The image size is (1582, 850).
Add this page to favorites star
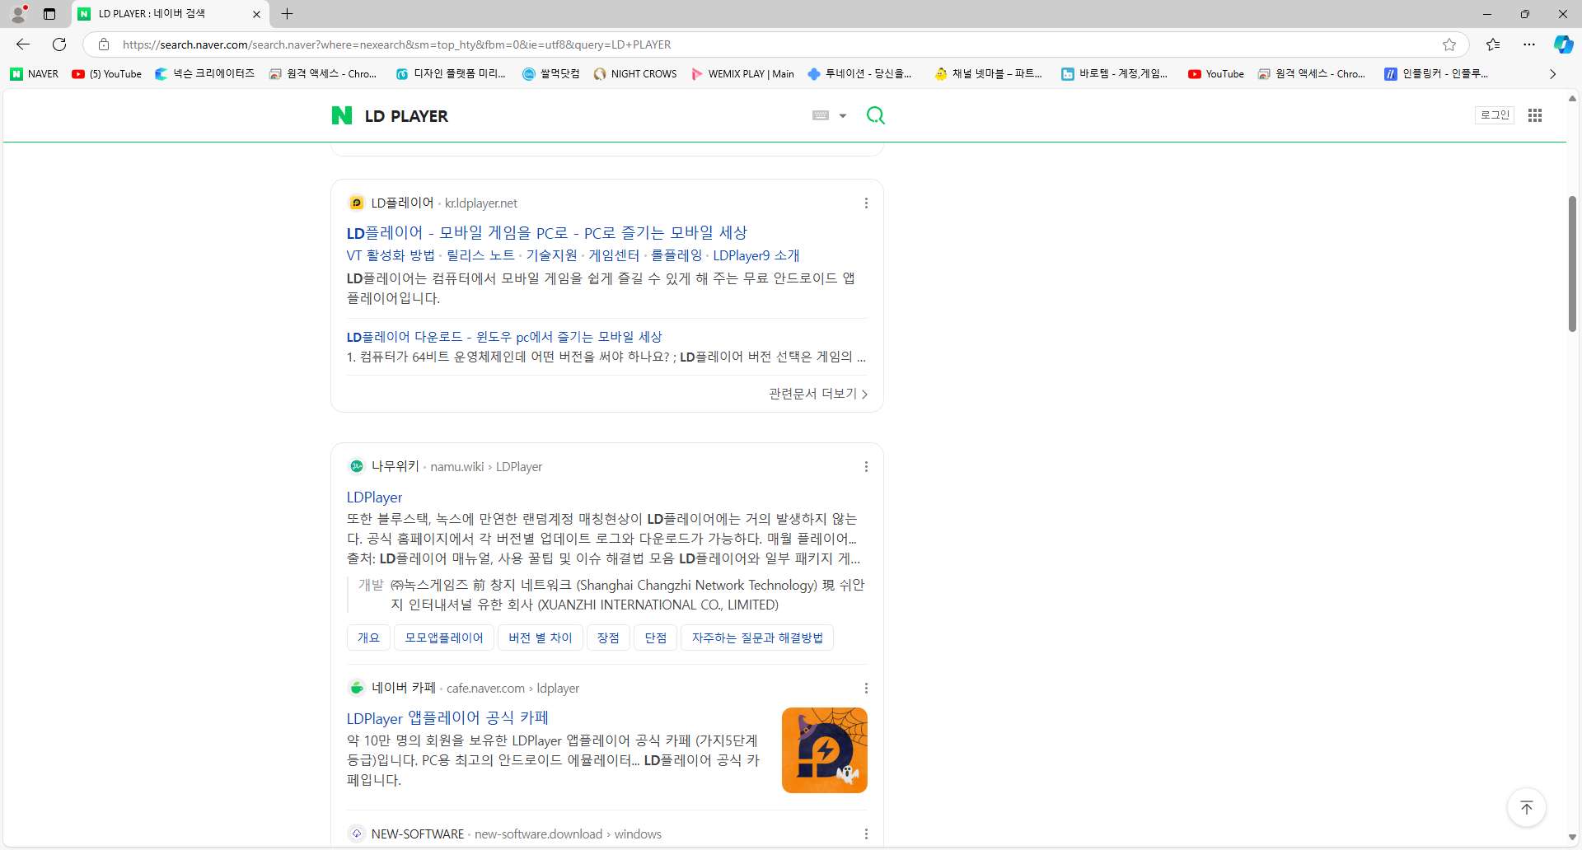pyautogui.click(x=1449, y=44)
